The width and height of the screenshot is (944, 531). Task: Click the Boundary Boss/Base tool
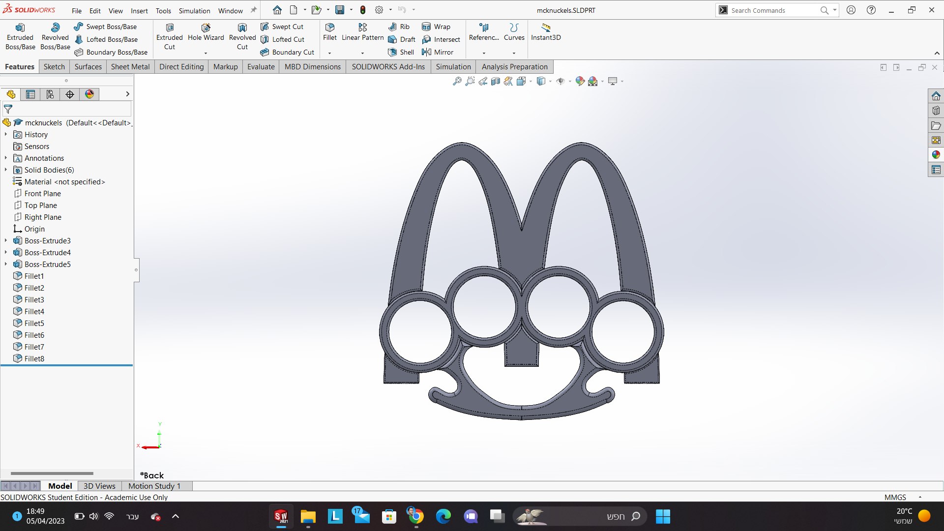[x=111, y=52]
